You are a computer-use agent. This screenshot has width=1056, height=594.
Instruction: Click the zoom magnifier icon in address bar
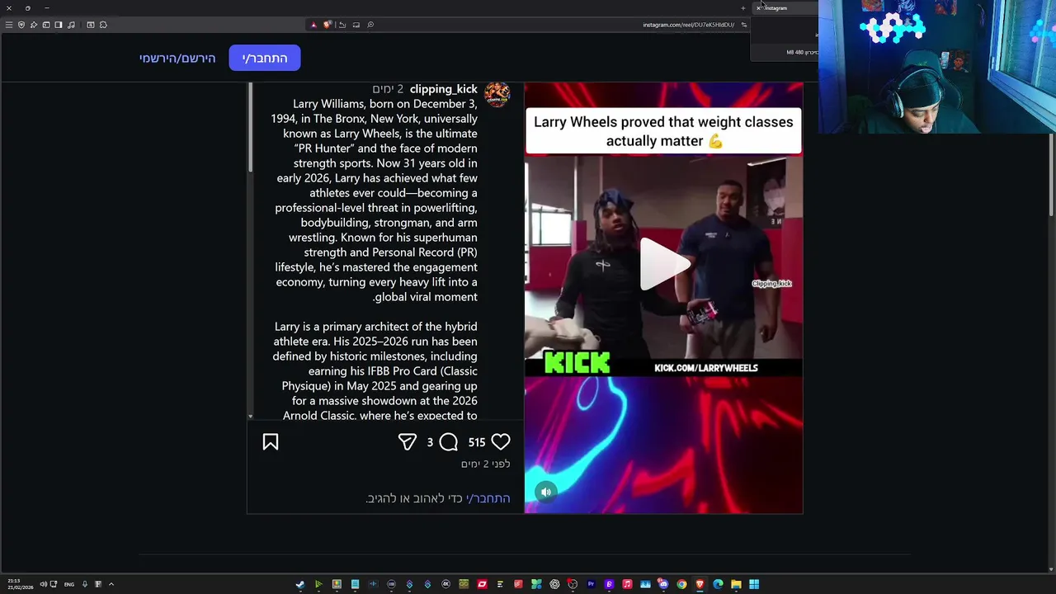(370, 25)
